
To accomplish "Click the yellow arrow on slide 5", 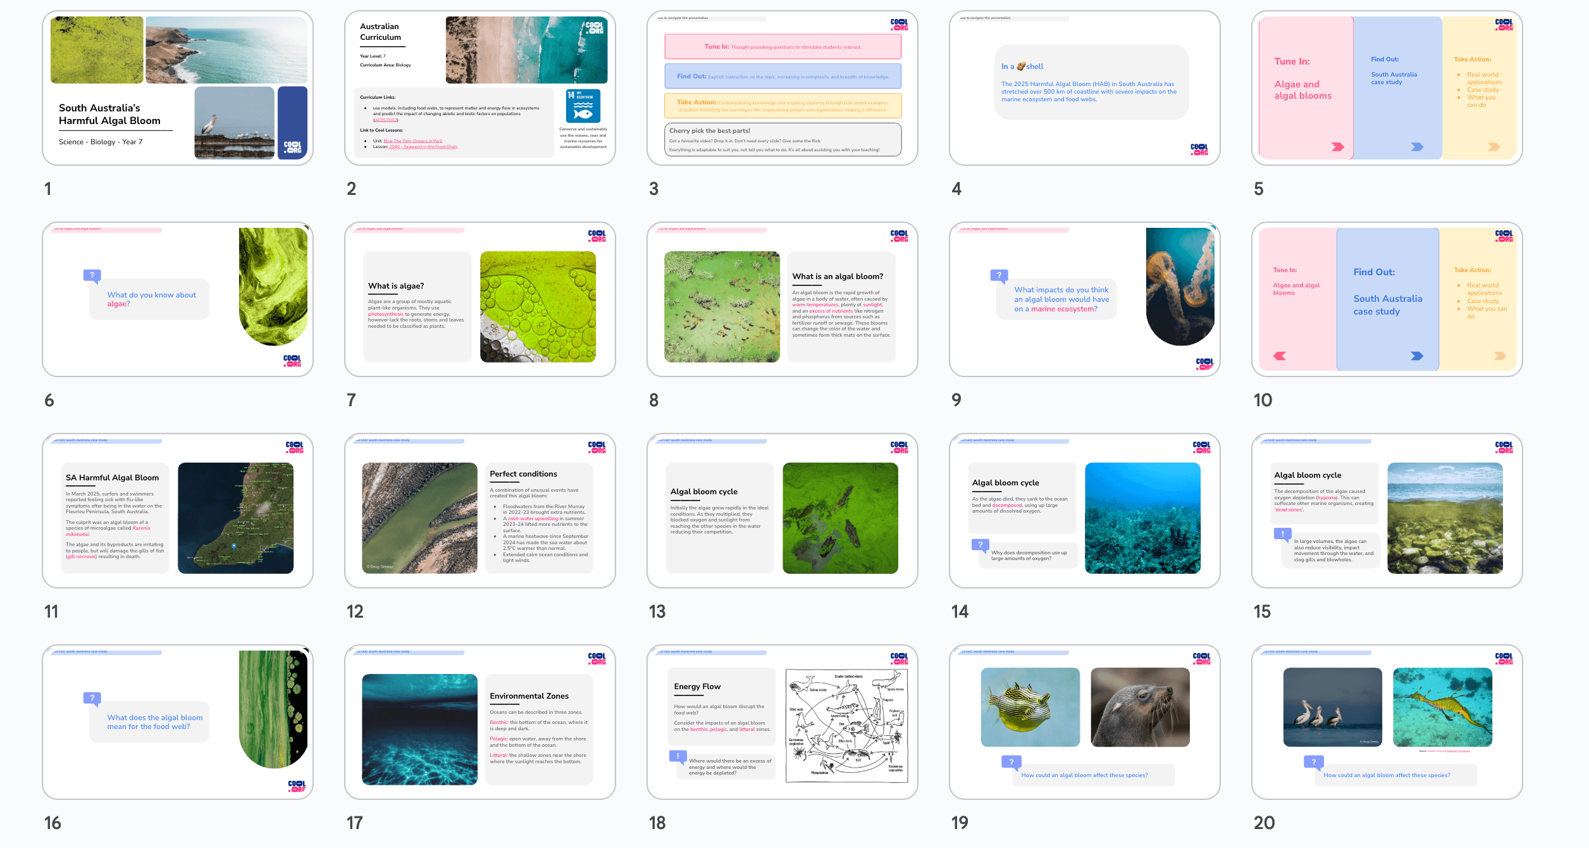I will 1493,147.
